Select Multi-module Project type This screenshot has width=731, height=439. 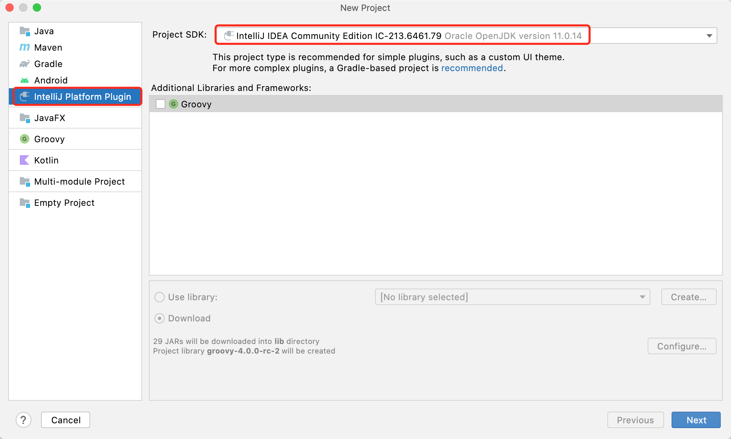(x=75, y=182)
